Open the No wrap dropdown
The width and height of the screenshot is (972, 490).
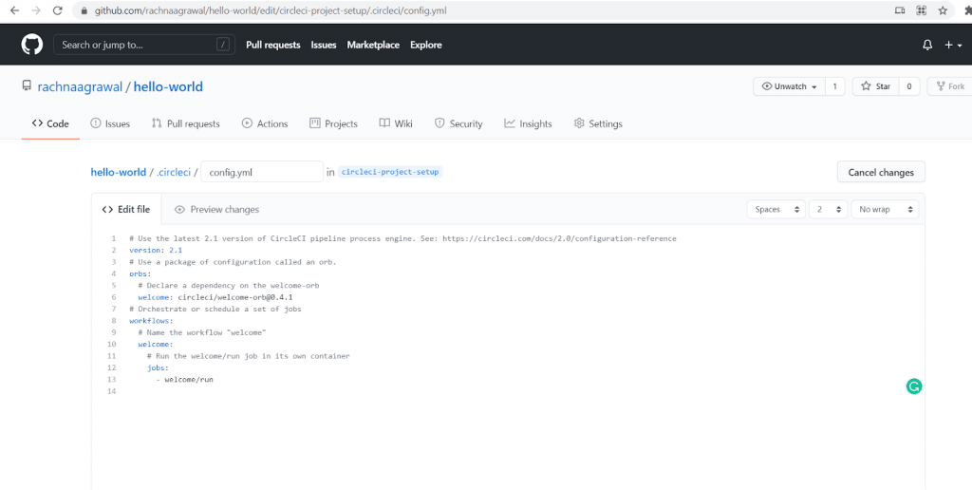click(886, 209)
